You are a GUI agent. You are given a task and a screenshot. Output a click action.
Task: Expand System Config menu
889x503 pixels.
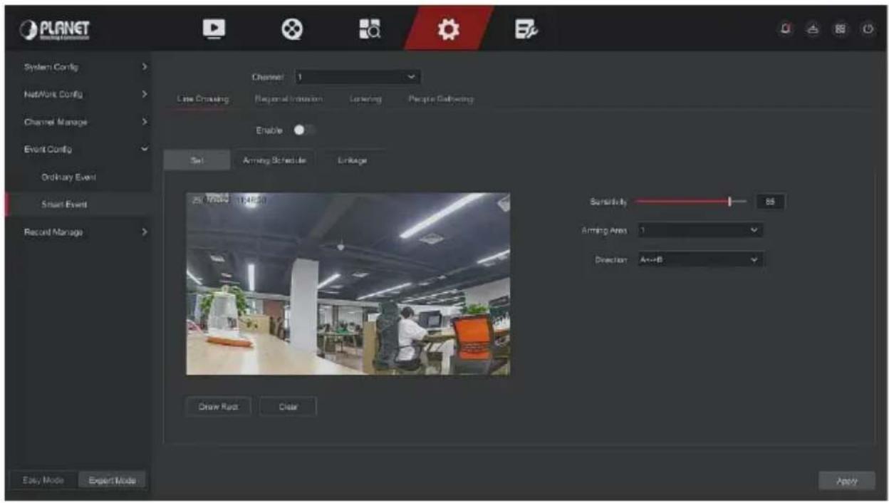point(78,67)
